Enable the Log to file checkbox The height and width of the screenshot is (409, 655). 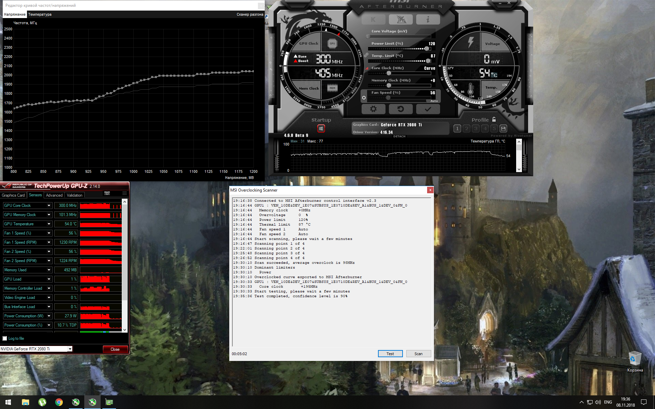click(x=5, y=338)
